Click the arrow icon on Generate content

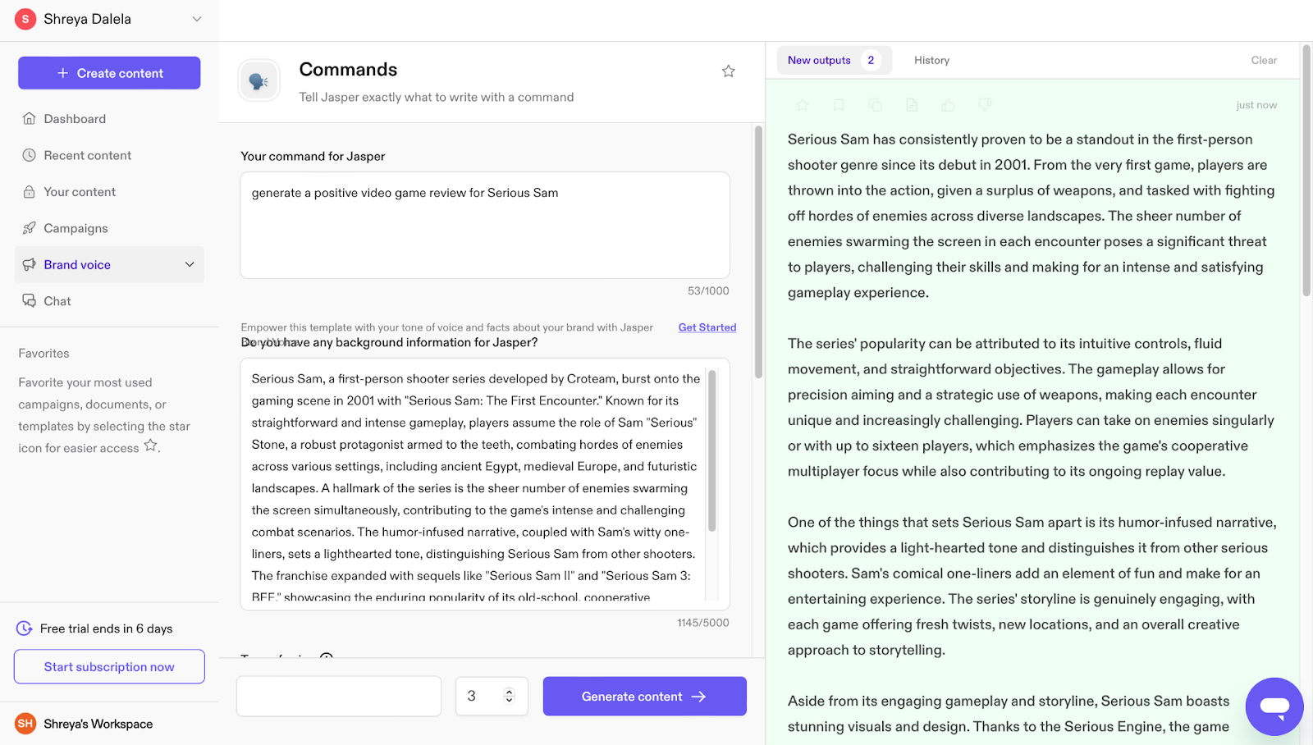[698, 697]
